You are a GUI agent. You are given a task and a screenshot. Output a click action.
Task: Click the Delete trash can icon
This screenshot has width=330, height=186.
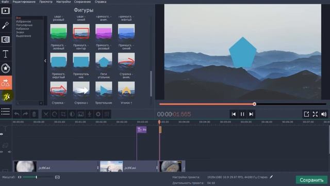[x=34, y=114]
